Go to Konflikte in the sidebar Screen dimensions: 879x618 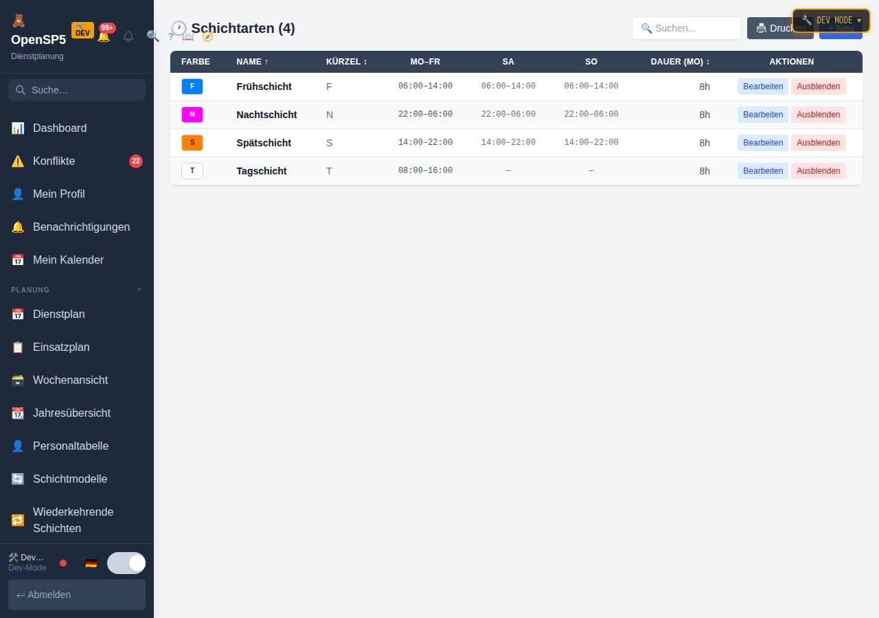point(77,161)
